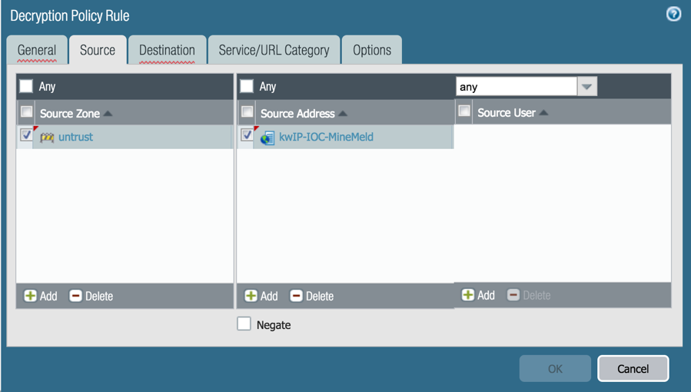Uncheck the kwIP-IOC-MineMeld row checkbox

247,135
